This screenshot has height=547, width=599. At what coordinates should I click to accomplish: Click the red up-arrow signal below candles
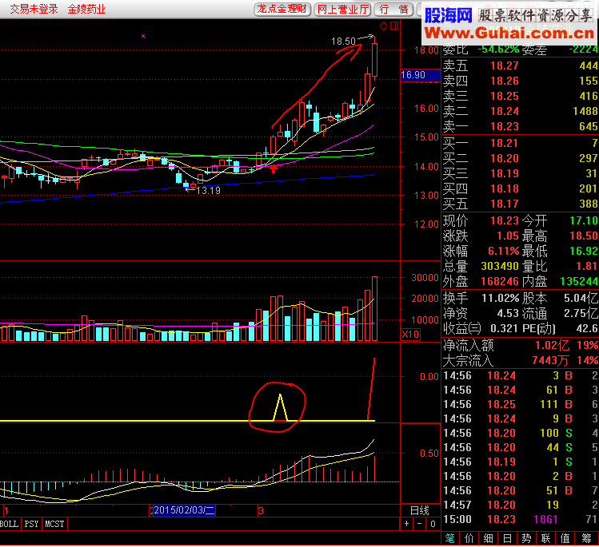[x=274, y=169]
